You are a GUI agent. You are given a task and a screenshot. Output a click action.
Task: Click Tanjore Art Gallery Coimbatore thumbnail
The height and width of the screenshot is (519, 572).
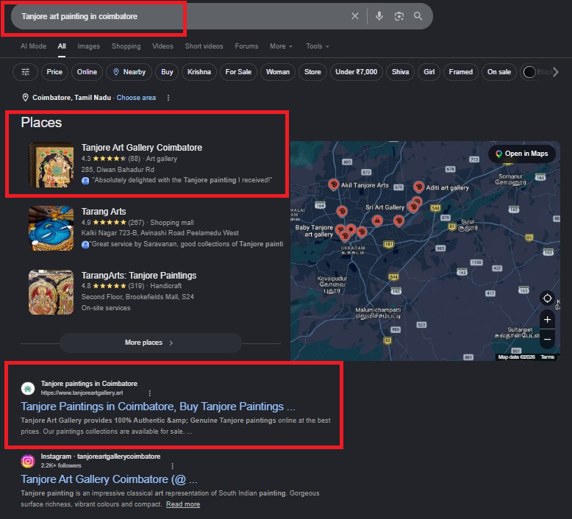pyautogui.click(x=51, y=165)
